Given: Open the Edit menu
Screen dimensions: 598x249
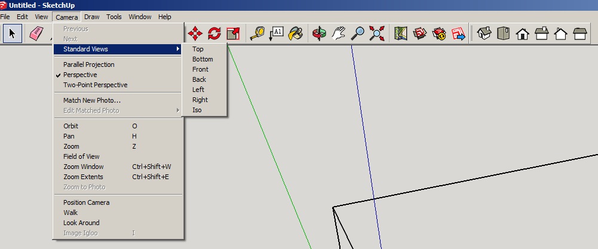Looking at the screenshot, I should click(x=22, y=17).
